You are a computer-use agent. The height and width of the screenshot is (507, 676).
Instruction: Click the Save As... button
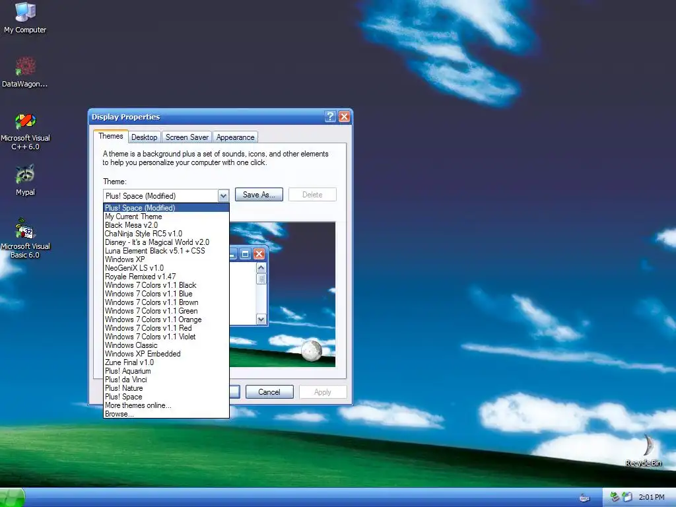click(259, 195)
